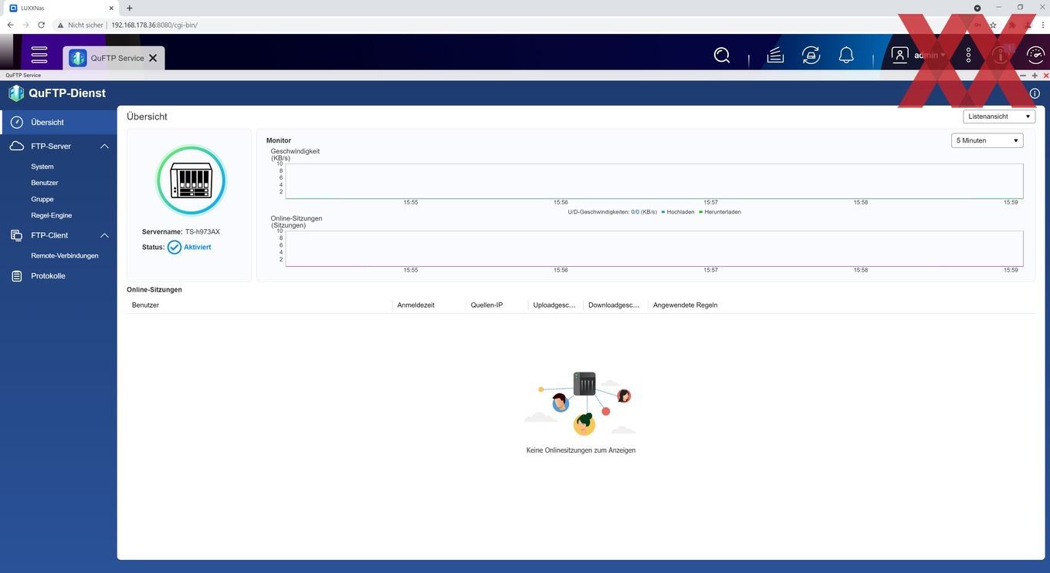Open the Chrome three-dot menu
This screenshot has width=1050, height=573.
(x=1043, y=25)
